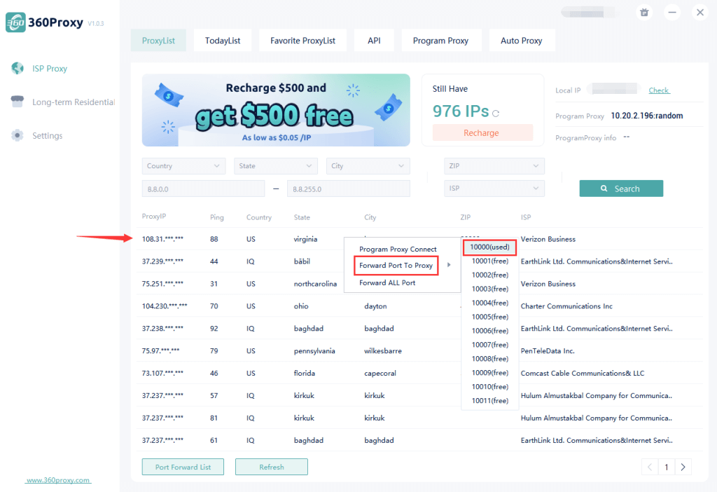The image size is (717, 492).
Task: Refresh remaining IPs count icon
Action: pyautogui.click(x=496, y=113)
